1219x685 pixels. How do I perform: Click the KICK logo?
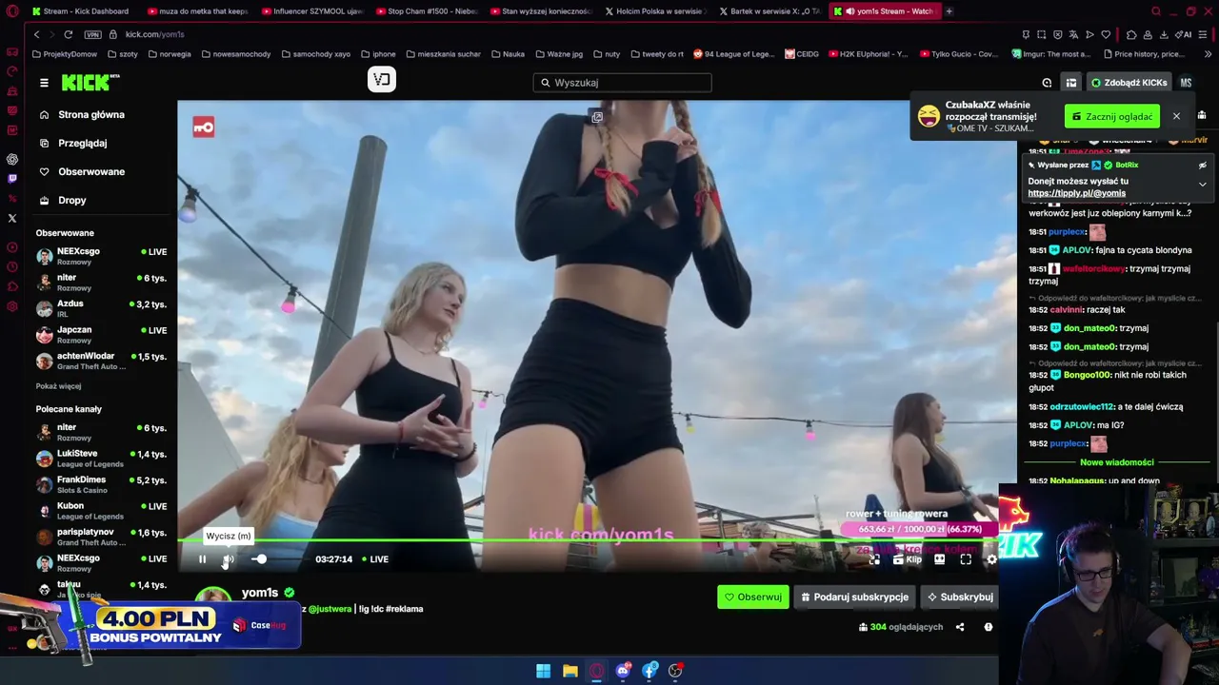[89, 83]
